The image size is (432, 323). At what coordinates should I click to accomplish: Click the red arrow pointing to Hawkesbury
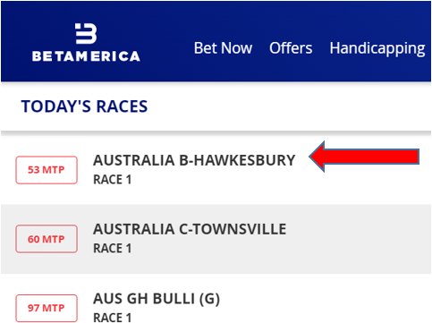(x=364, y=157)
